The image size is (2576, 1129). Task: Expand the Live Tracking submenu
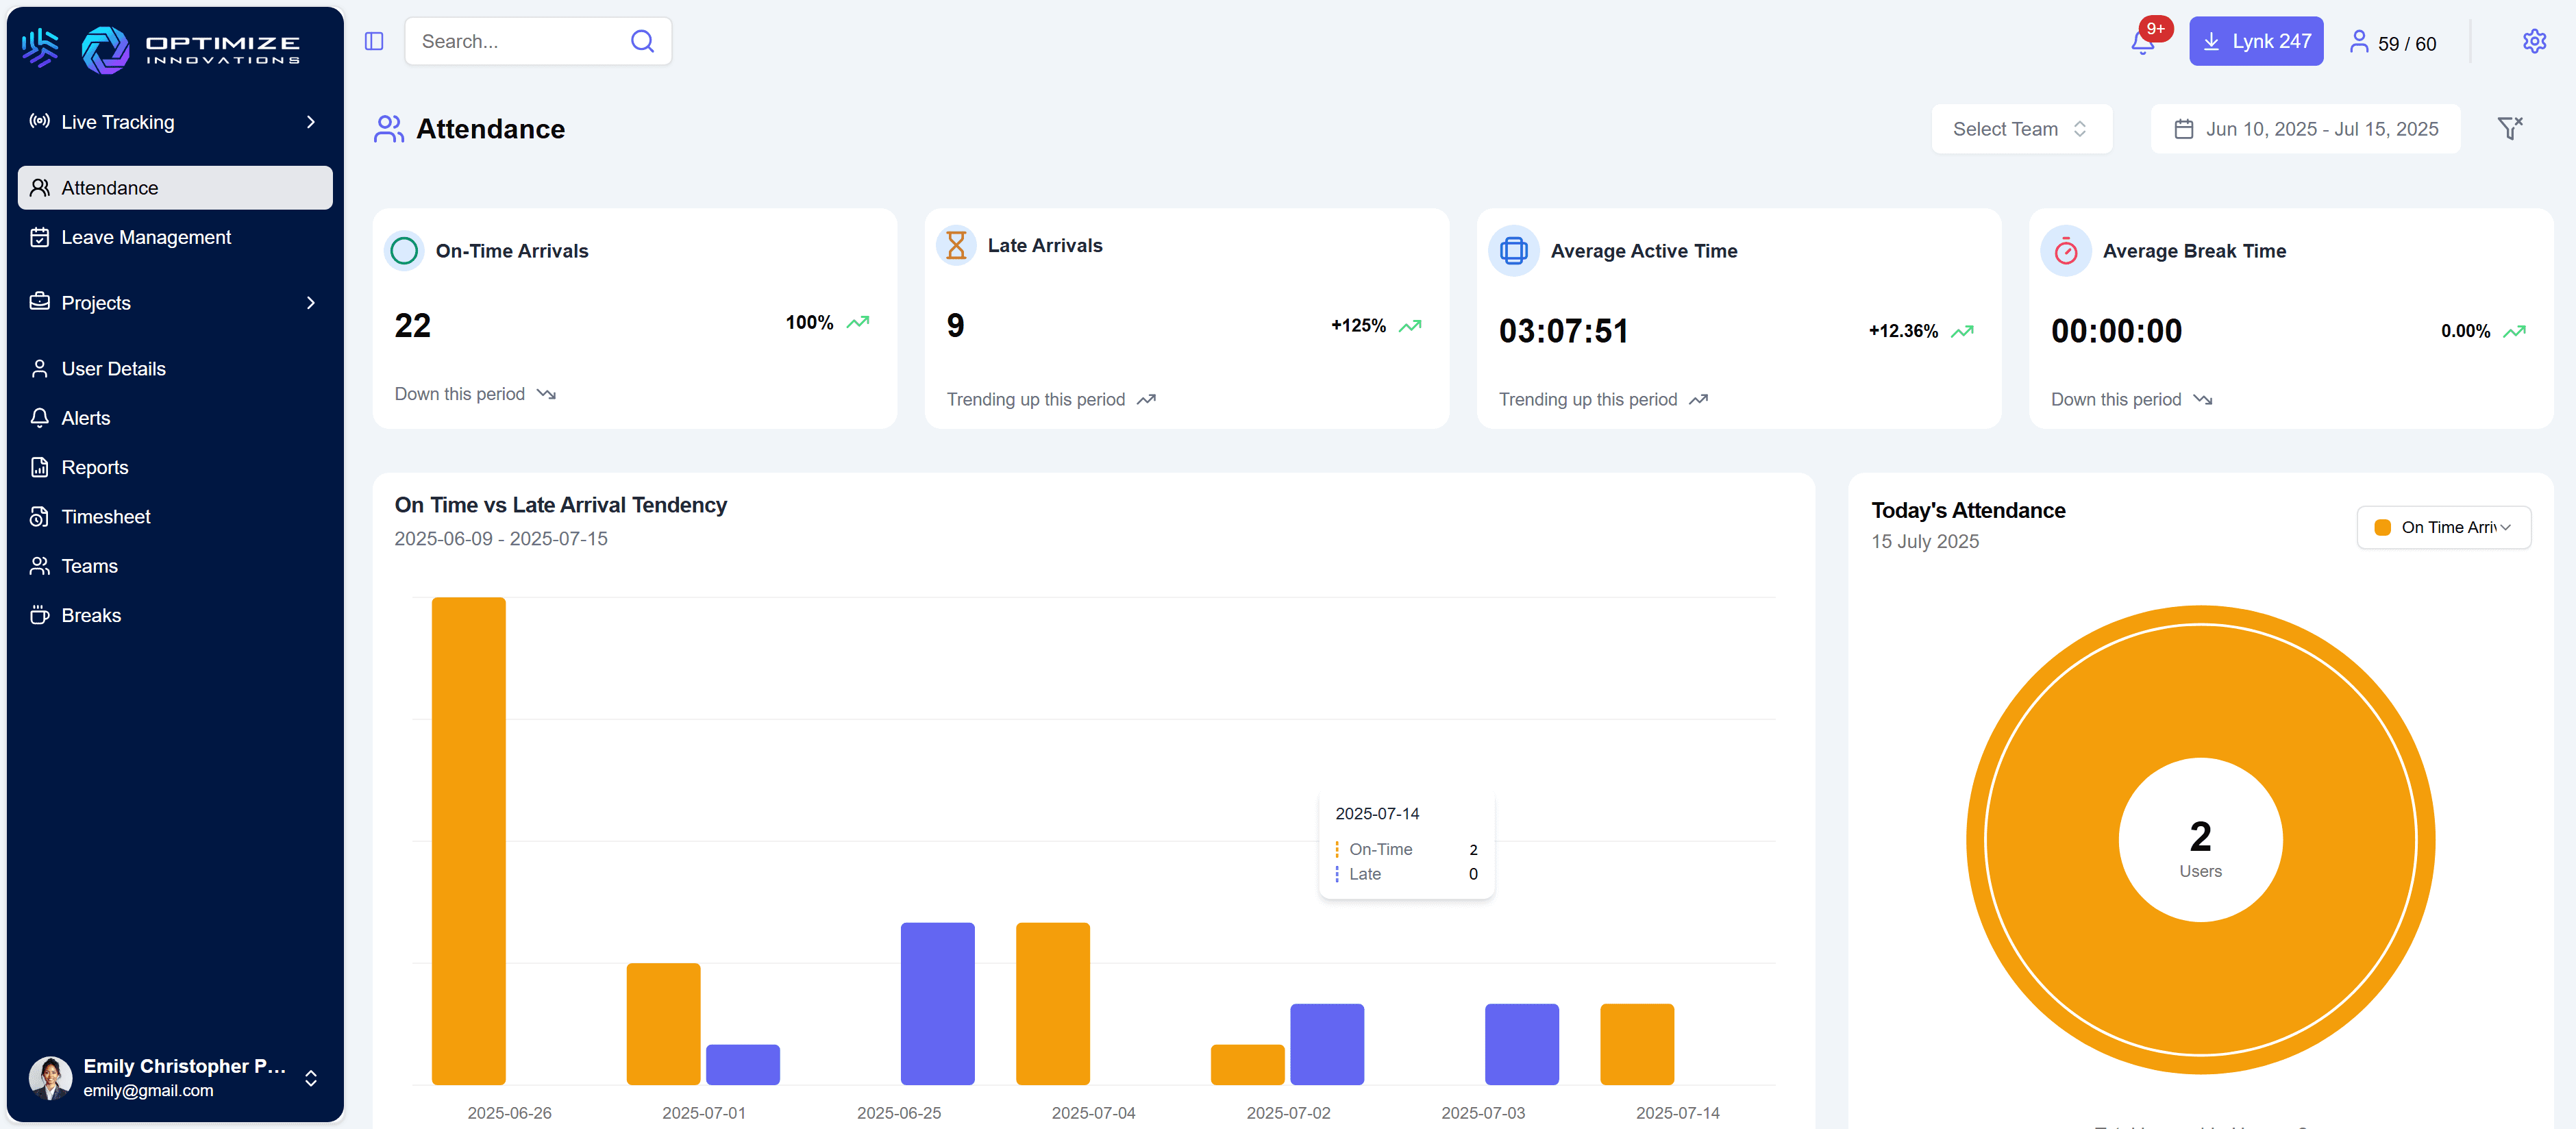311,122
